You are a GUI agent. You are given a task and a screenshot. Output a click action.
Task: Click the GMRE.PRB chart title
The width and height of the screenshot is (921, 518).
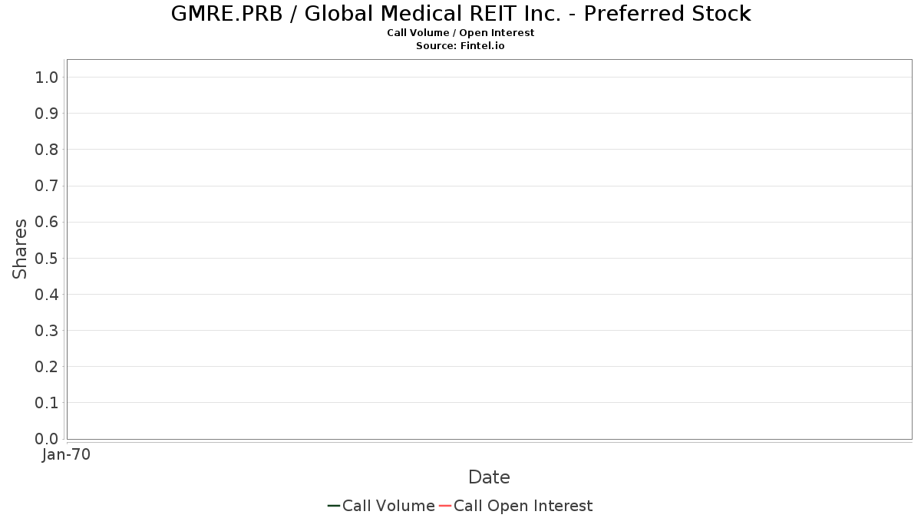[460, 13]
